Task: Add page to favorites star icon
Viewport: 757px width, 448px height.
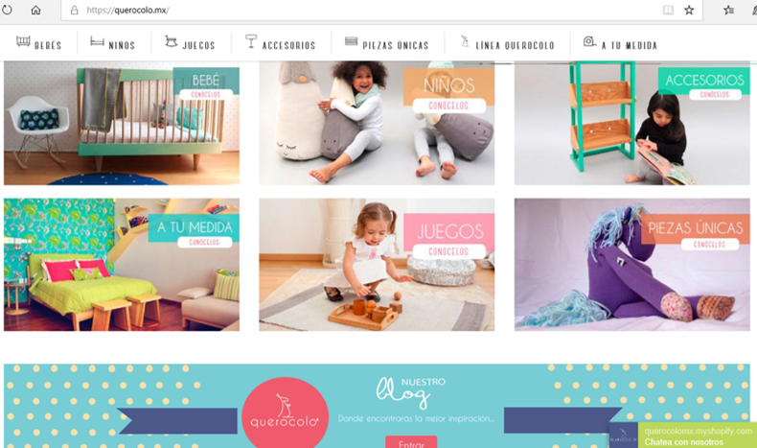Action: [689, 11]
